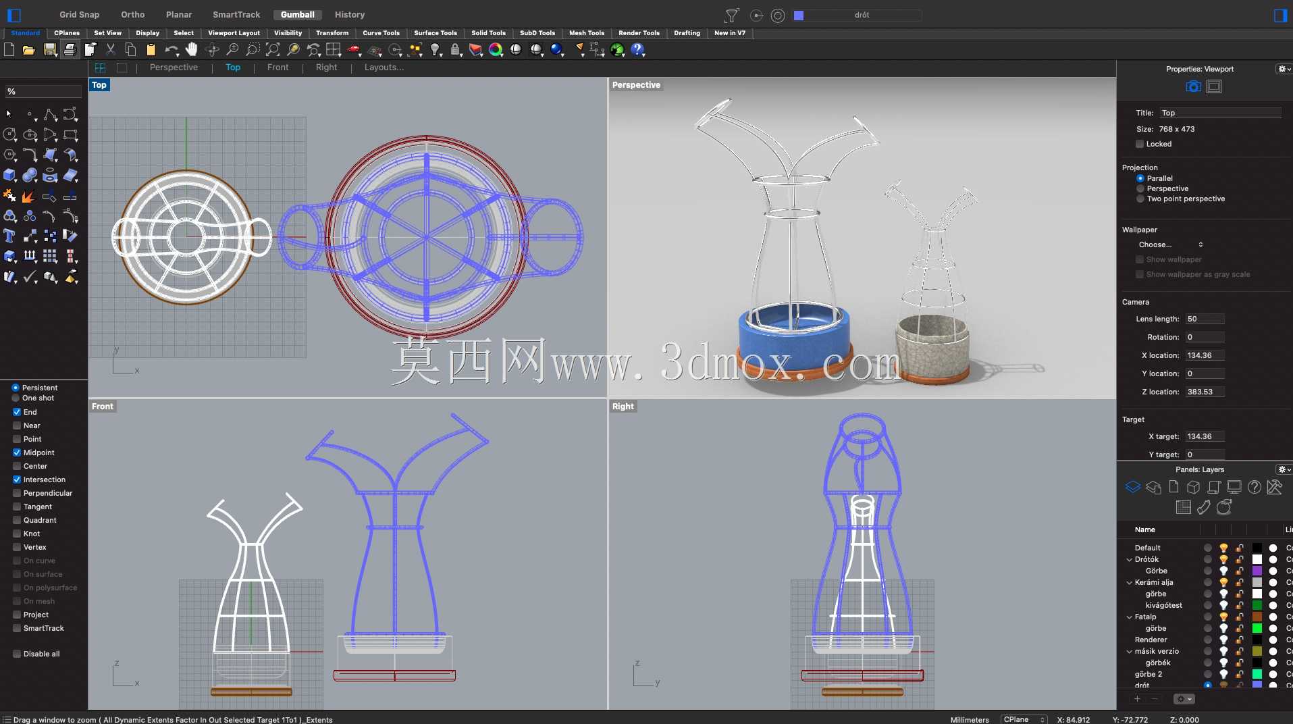Open the Layouts... viewport tab
This screenshot has width=1293, height=724.
(384, 68)
